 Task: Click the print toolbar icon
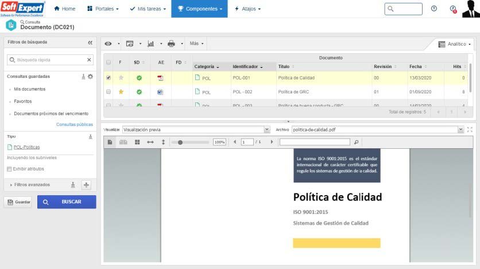171,43
